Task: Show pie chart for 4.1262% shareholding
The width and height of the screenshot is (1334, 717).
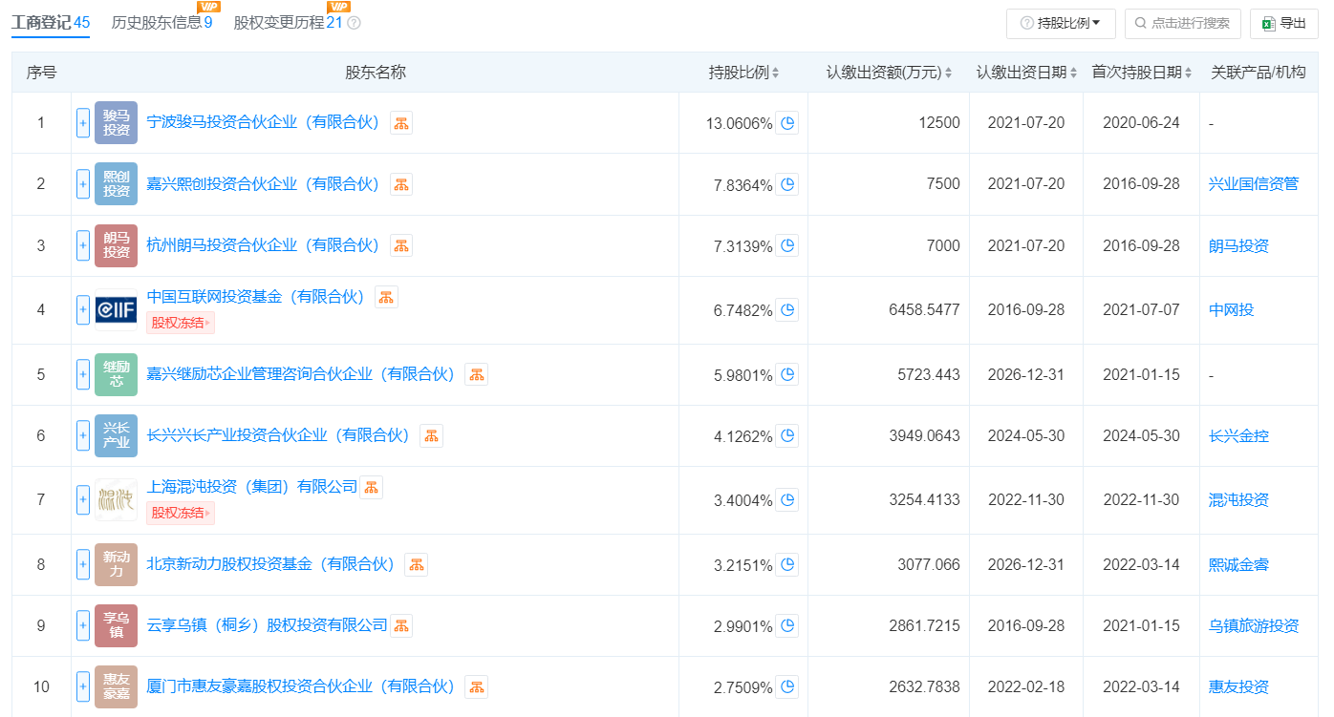Action: coord(787,436)
